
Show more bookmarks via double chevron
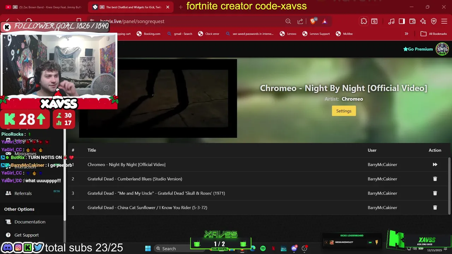click(x=406, y=34)
